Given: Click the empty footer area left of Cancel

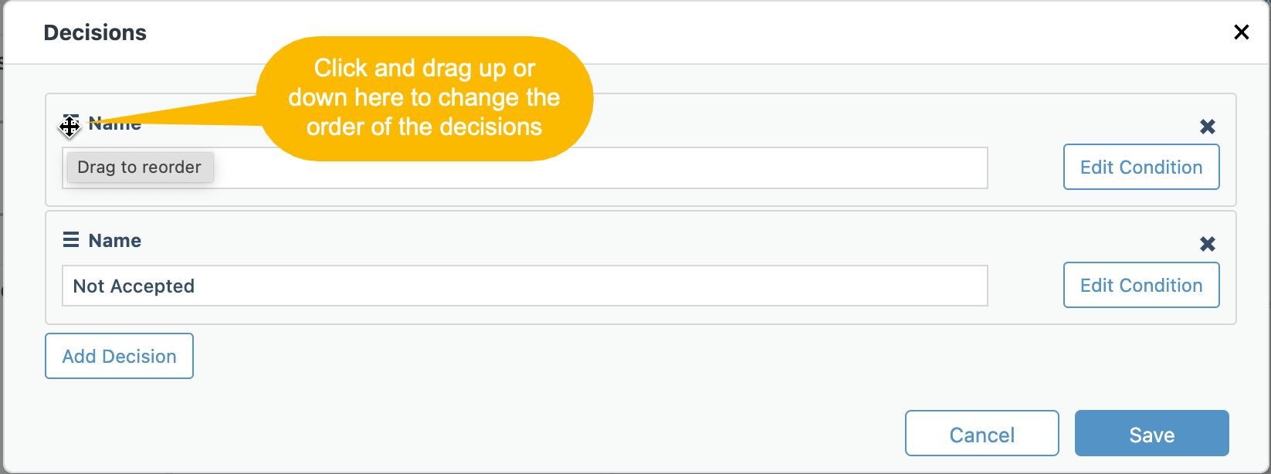Looking at the screenshot, I should 463,433.
